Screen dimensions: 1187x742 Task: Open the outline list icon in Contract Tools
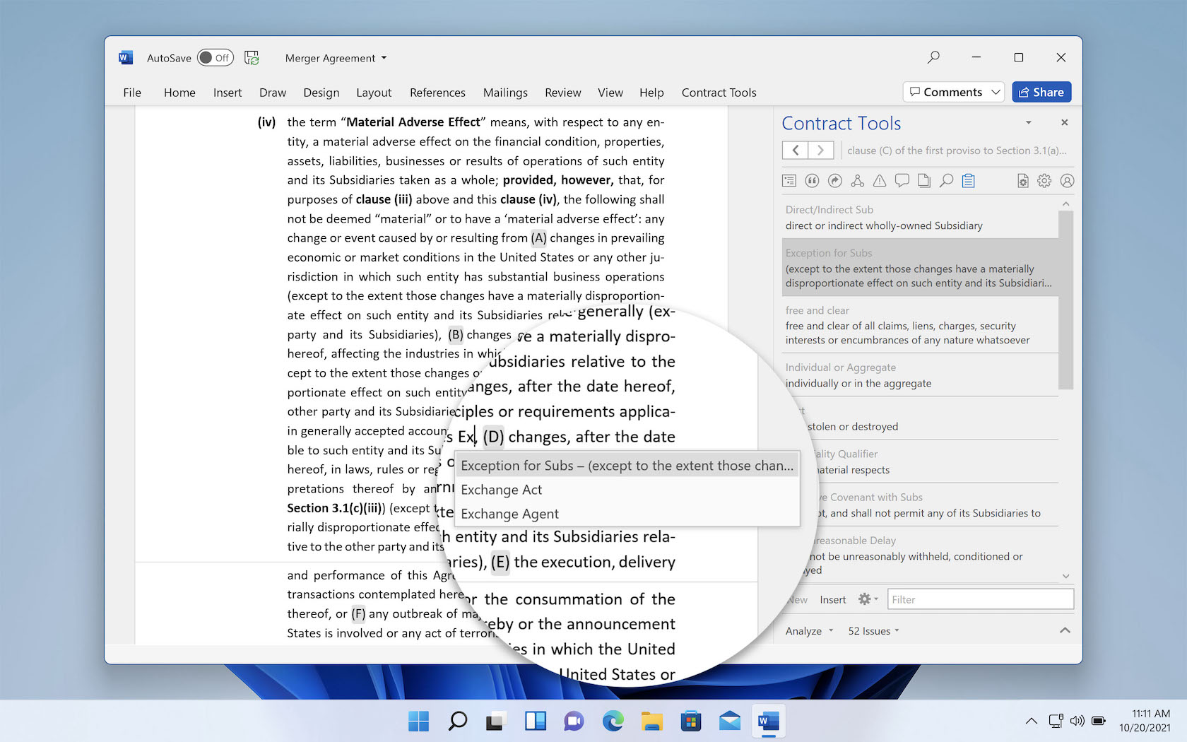pos(789,181)
